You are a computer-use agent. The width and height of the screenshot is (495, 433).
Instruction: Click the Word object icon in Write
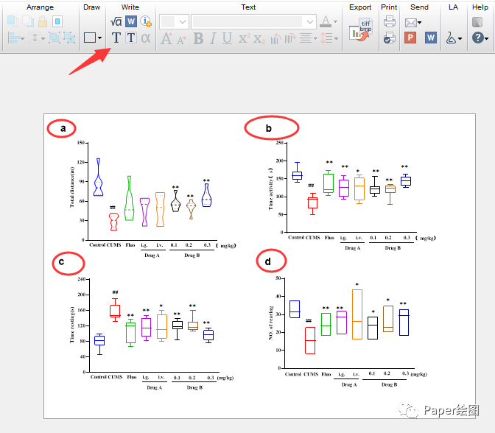[x=130, y=21]
